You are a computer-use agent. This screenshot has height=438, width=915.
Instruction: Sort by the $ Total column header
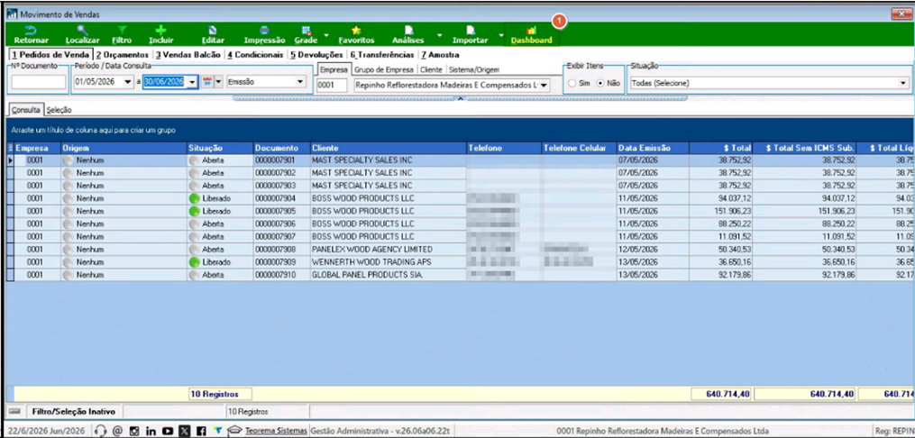(720, 148)
